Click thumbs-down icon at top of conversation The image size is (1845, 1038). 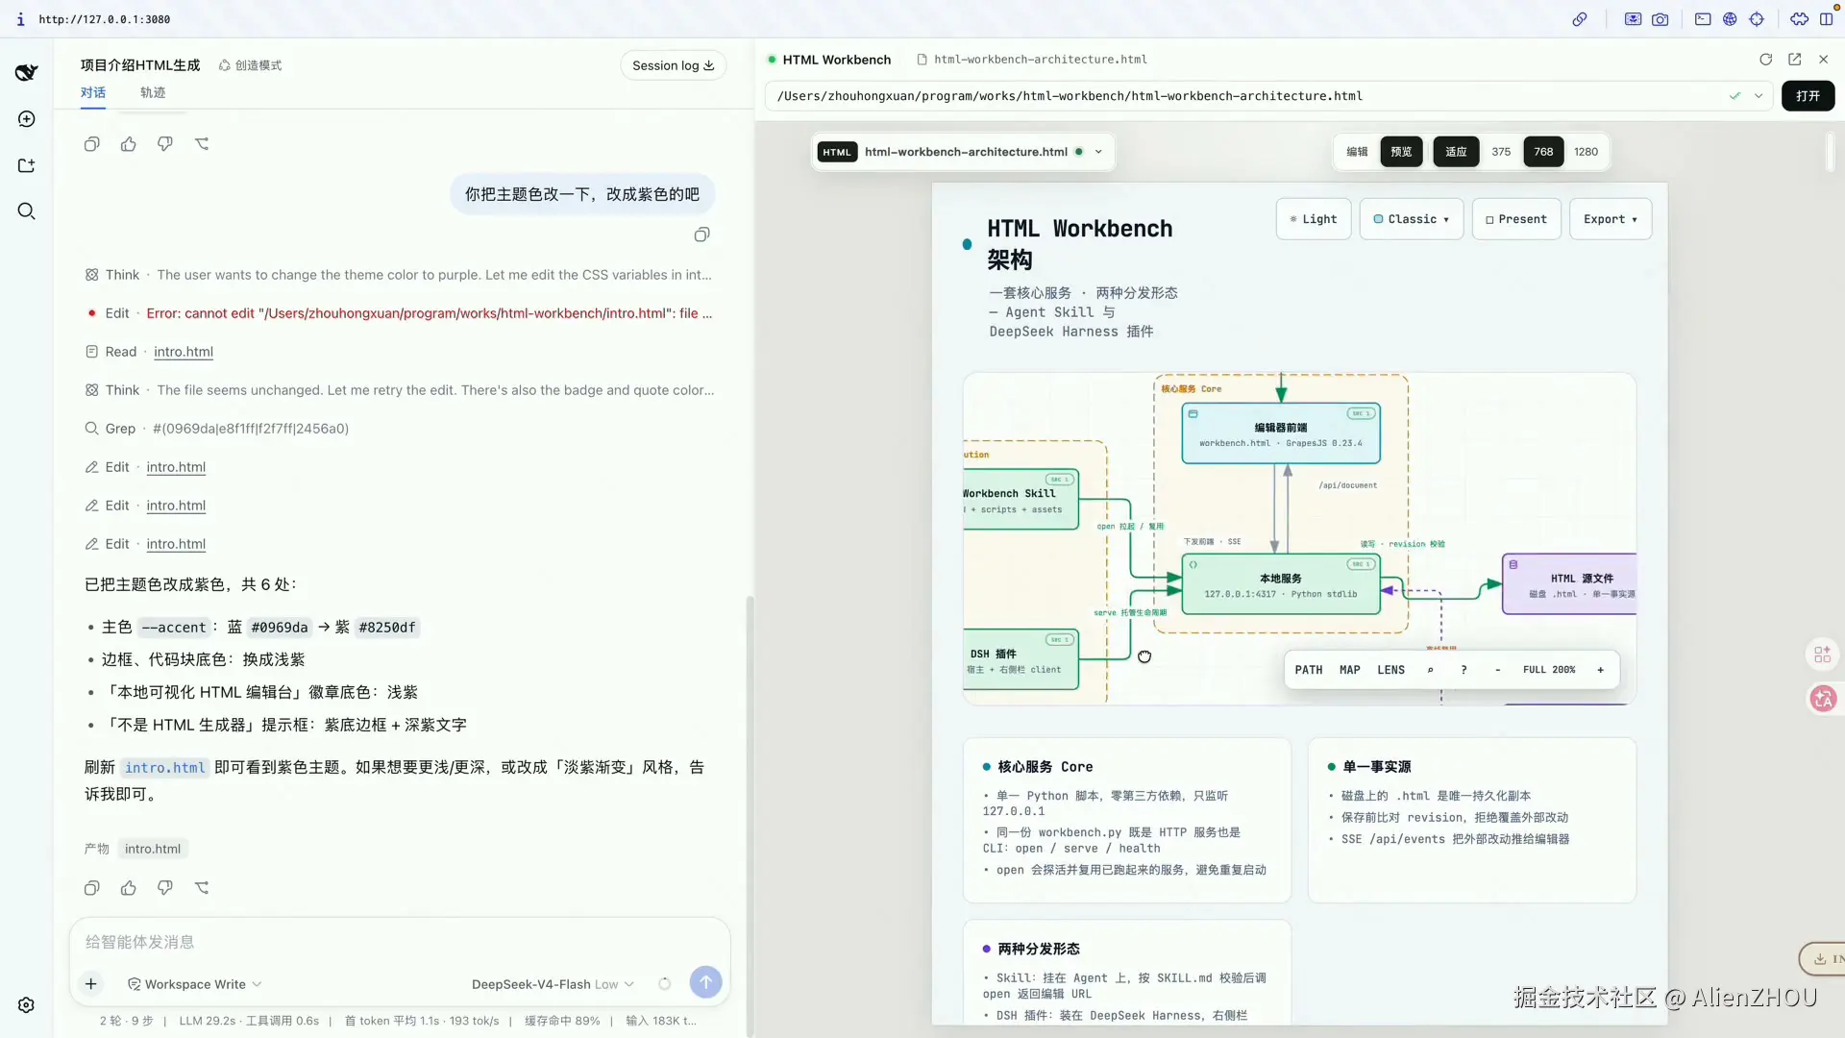[x=165, y=144]
